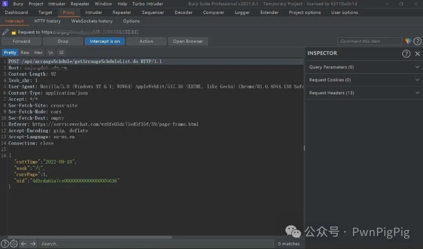Open the Intruder menu in menu bar
423x249 pixels.
pyautogui.click(x=57, y=4)
